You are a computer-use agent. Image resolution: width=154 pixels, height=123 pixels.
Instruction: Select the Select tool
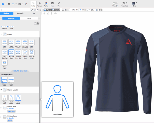[33, 4]
